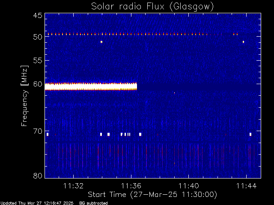Click the 50 frequency tick label
The height and width of the screenshot is (205, 274).
(38, 37)
